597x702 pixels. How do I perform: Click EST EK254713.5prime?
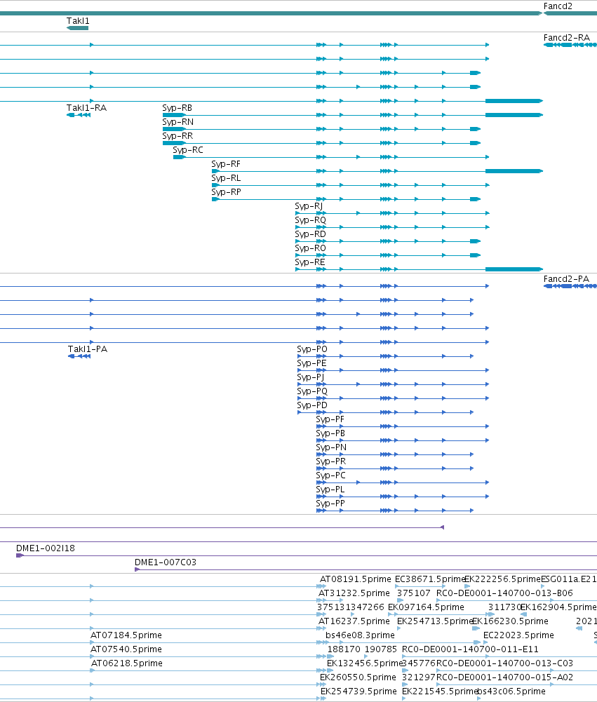435,621
